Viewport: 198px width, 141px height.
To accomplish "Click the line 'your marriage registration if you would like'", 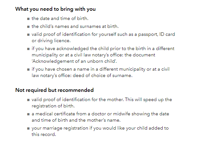I will click(100, 128).
